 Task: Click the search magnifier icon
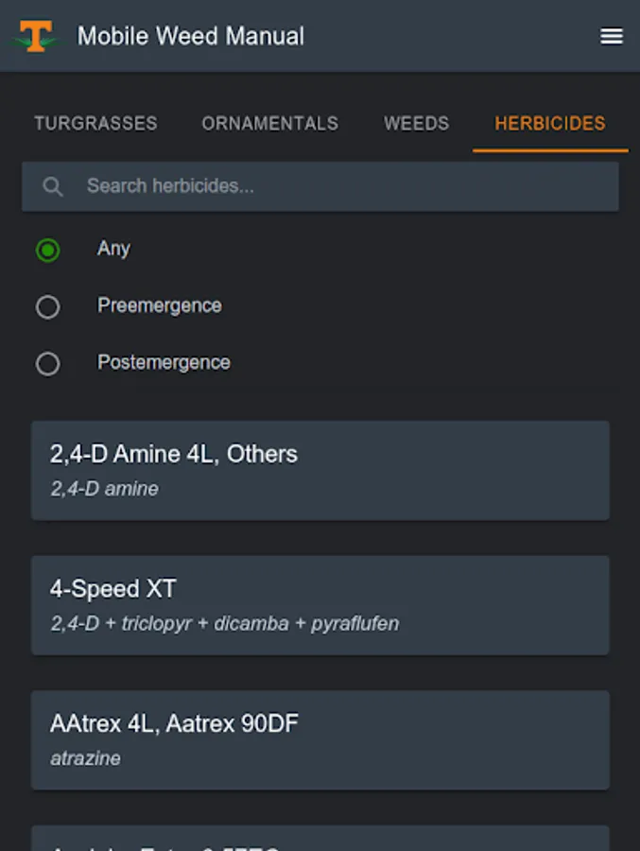(53, 186)
